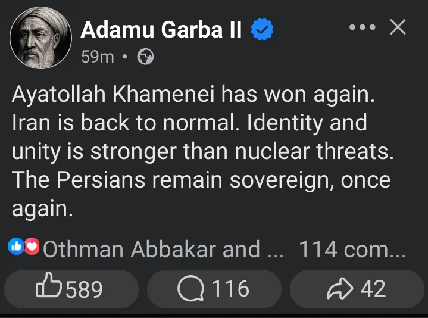The height and width of the screenshot is (318, 428).
Task: Open the three-dot post options menu
Action: pyautogui.click(x=362, y=27)
